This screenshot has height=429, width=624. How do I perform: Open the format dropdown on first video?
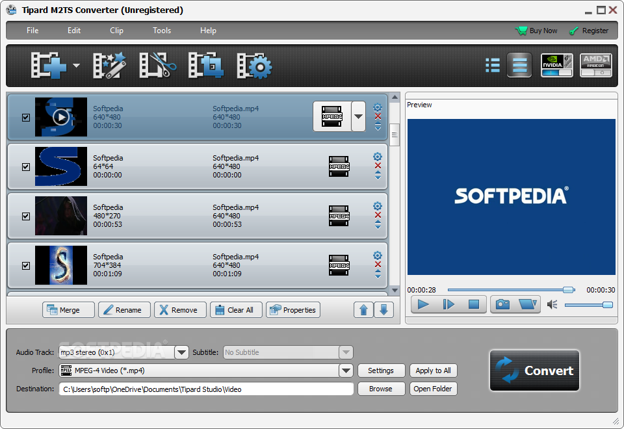point(359,116)
